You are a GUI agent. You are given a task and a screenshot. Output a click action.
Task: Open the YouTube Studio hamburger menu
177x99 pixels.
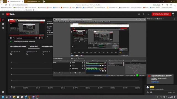click(x=3, y=14)
